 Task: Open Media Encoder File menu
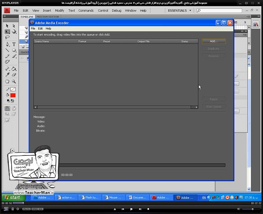[33, 29]
